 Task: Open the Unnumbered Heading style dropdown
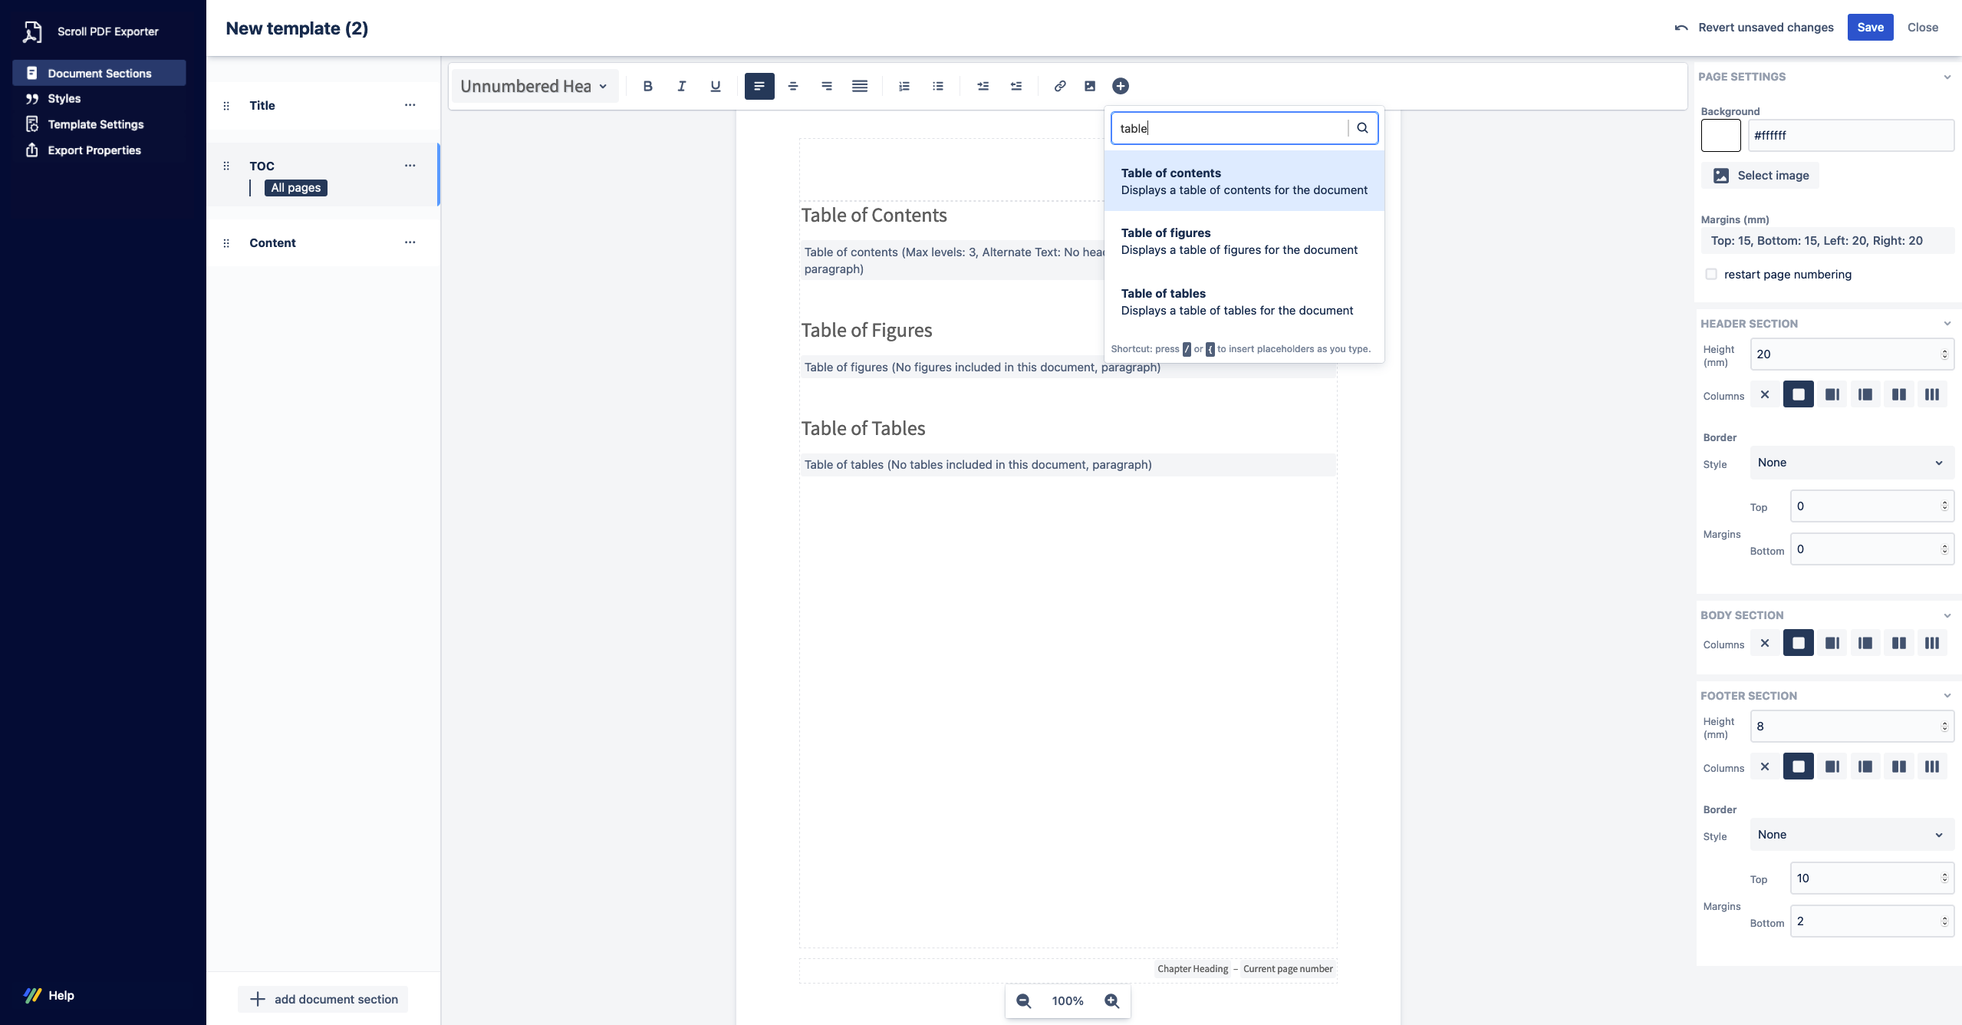(x=534, y=86)
